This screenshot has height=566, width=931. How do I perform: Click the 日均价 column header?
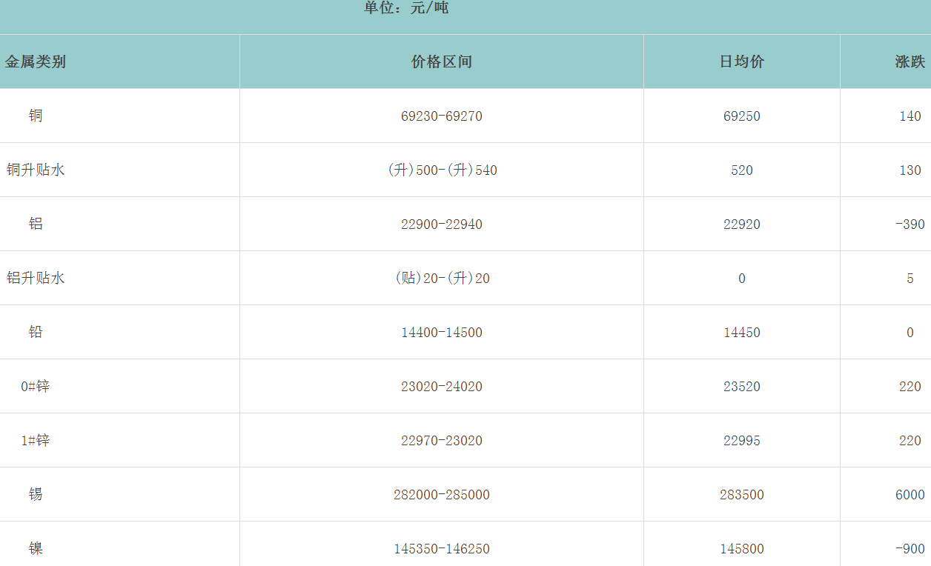pos(741,61)
